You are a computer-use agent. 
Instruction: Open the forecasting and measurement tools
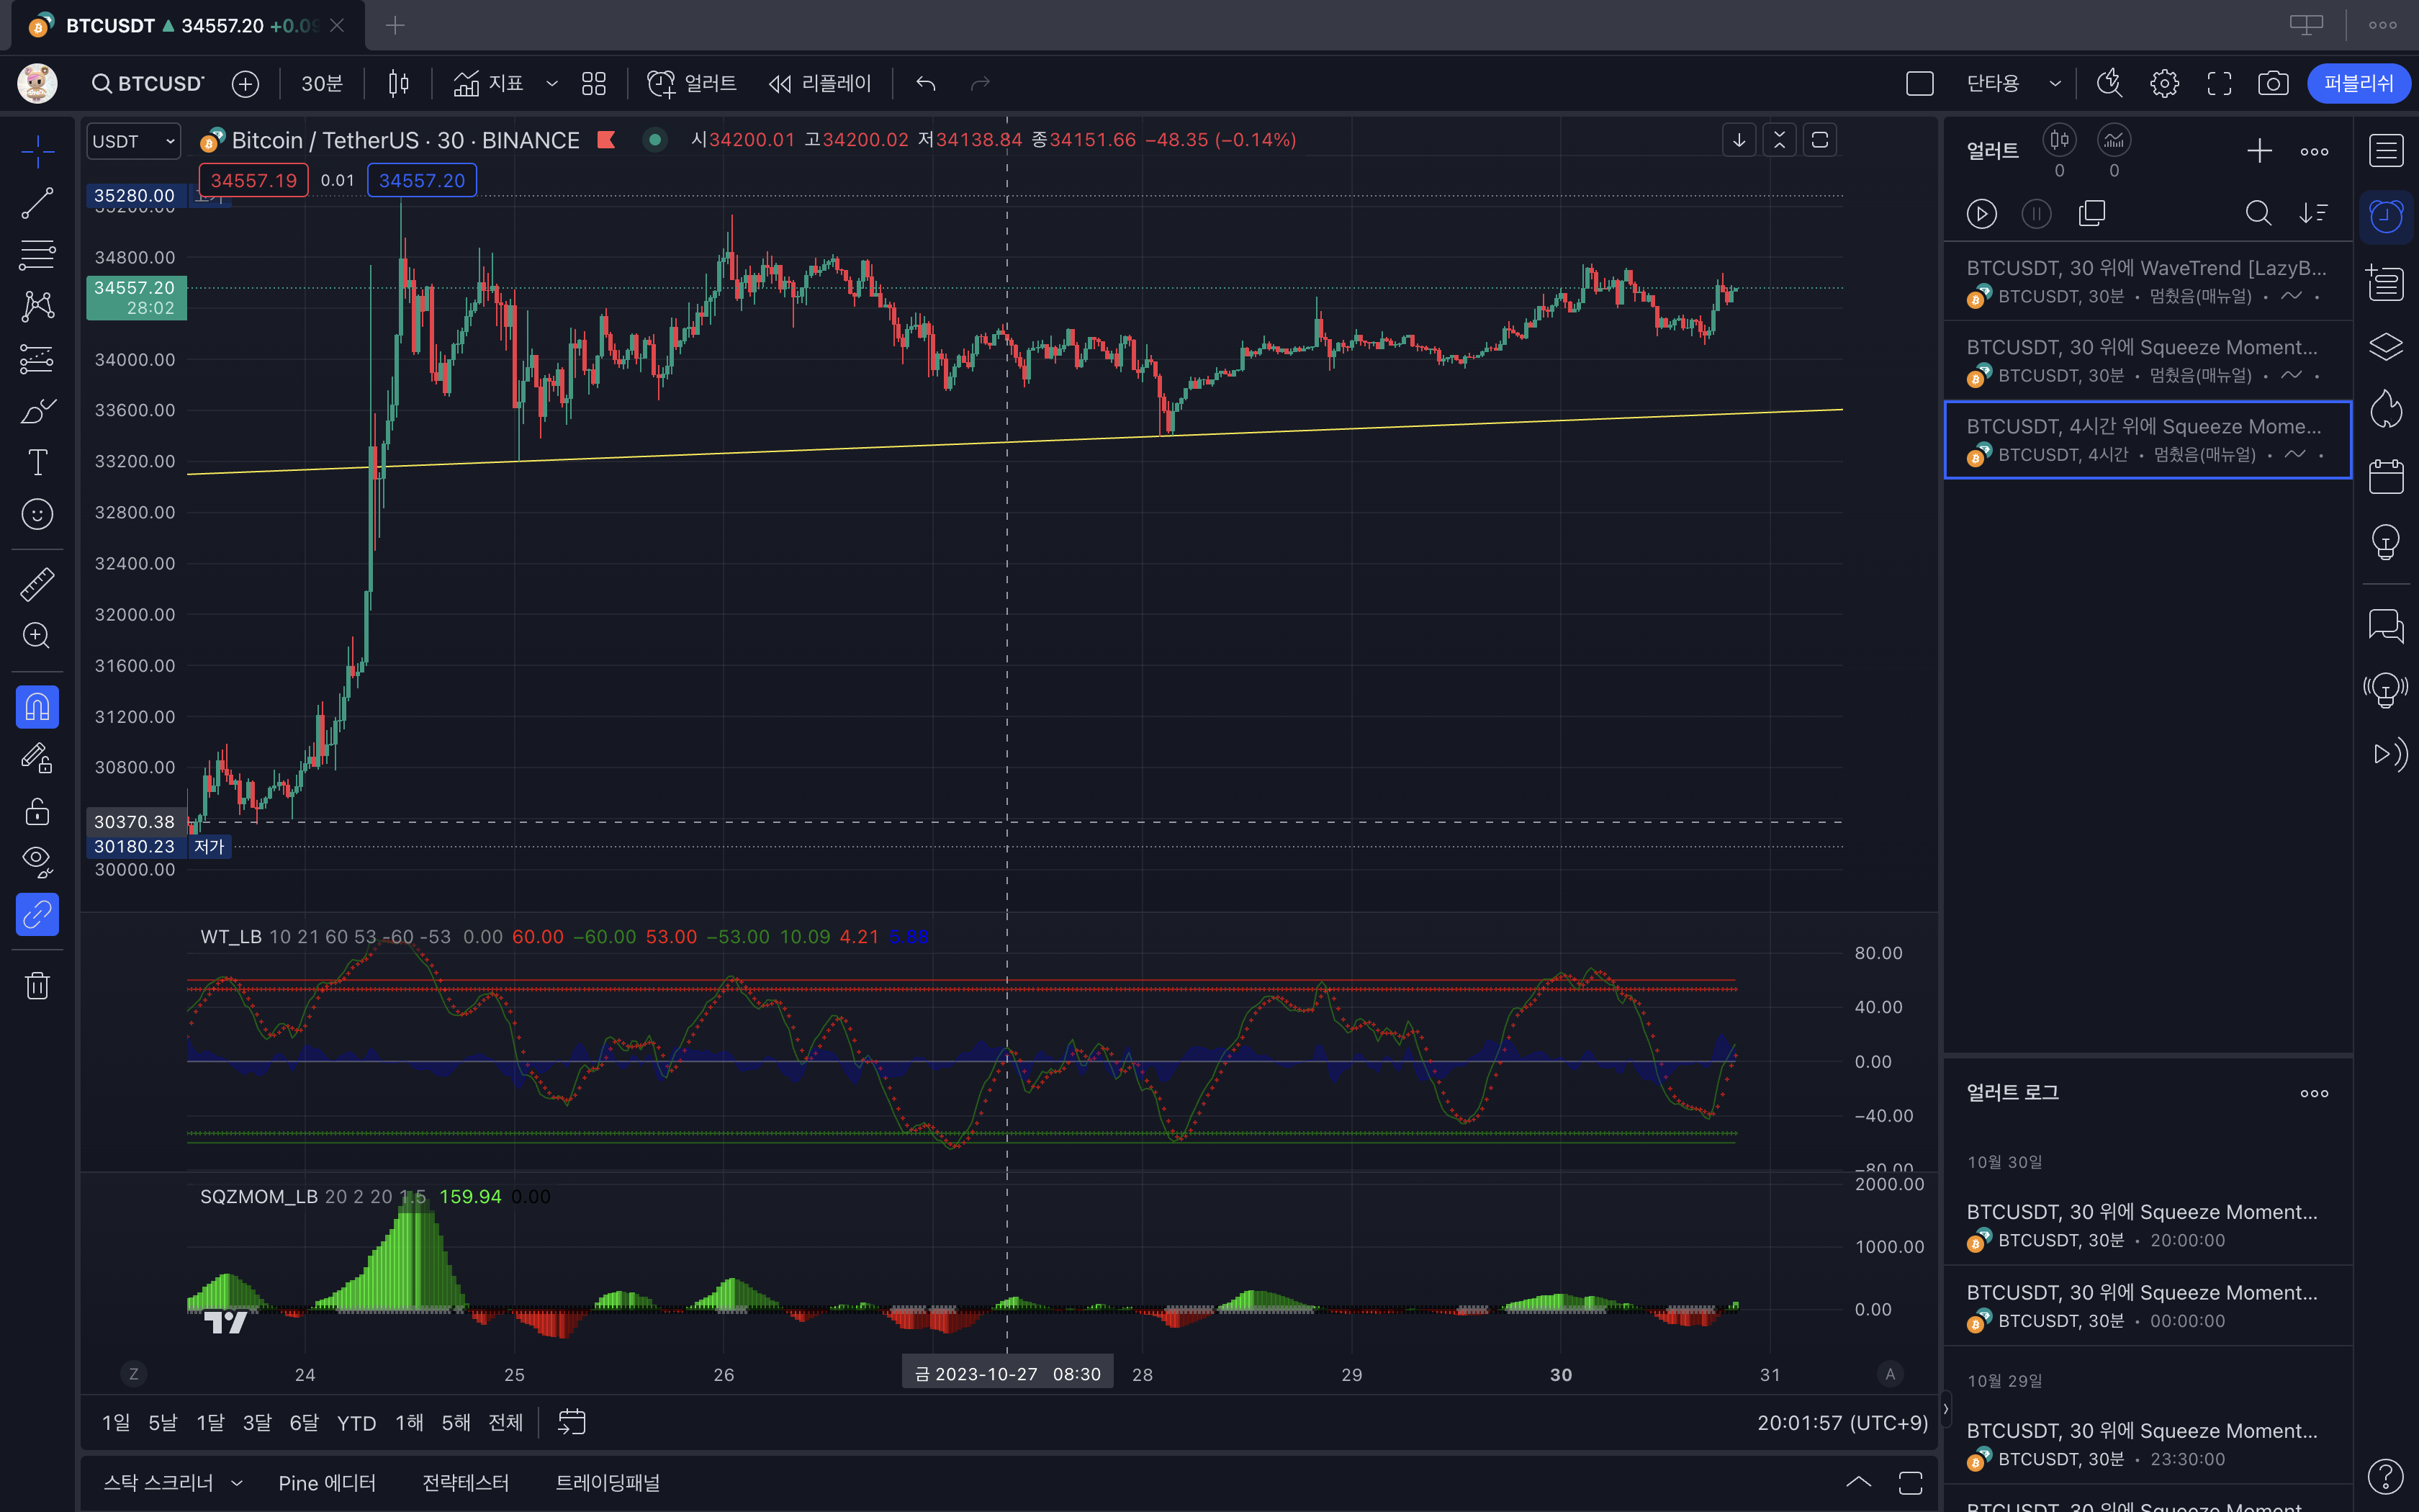coord(37,358)
